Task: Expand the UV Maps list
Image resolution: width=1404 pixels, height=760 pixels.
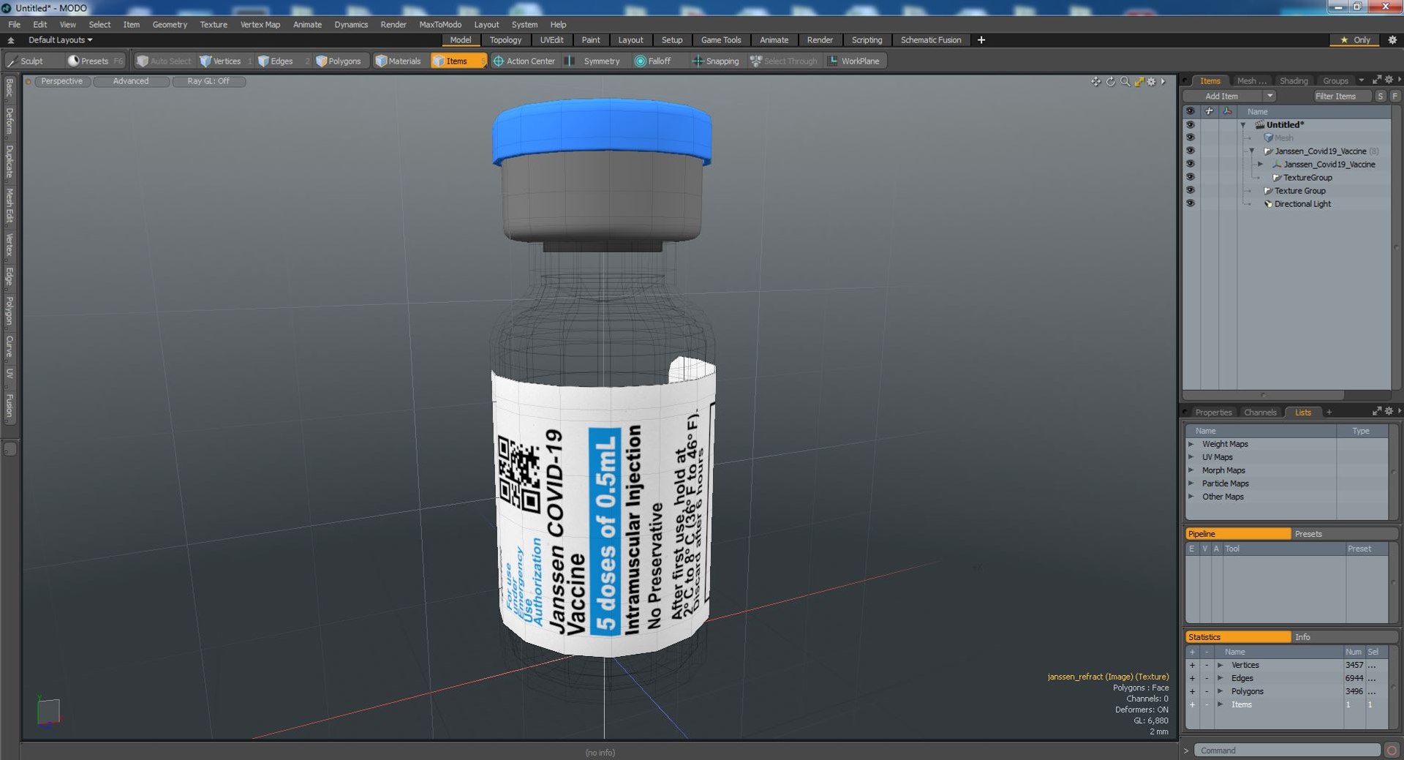Action: tap(1191, 457)
